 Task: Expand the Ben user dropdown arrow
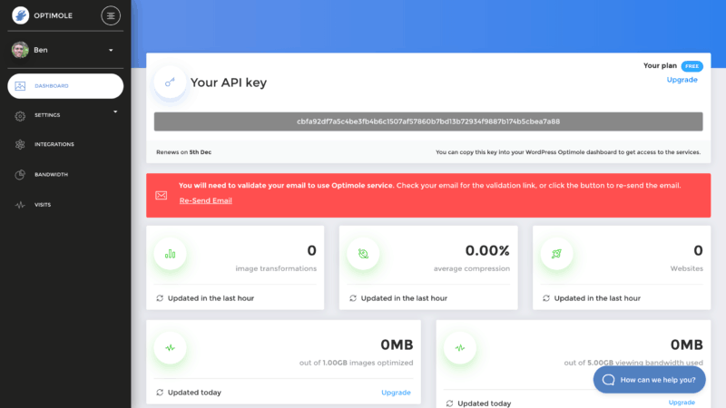[111, 50]
